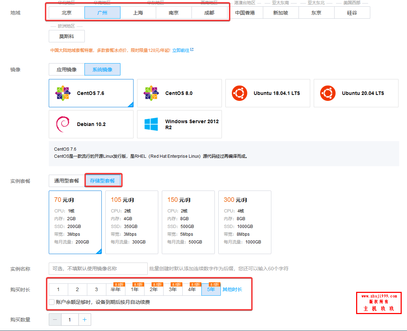The height and width of the screenshot is (331, 407).
Task: Focus the 实例名称 input field
Action: pos(98,269)
